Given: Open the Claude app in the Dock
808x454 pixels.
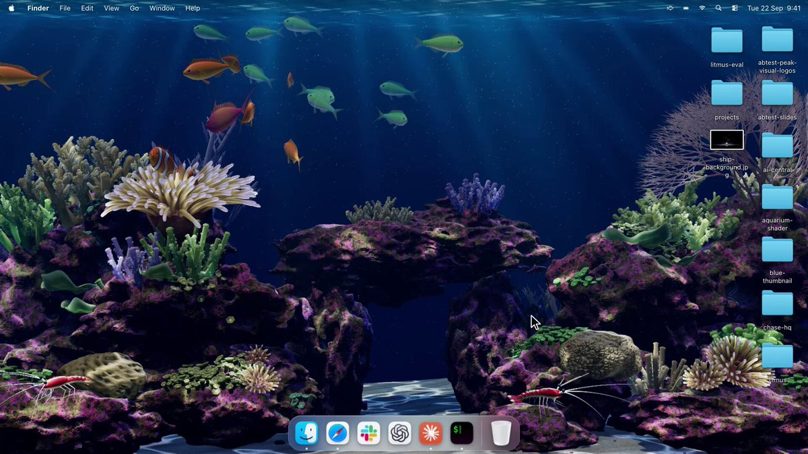Looking at the screenshot, I should 431,433.
